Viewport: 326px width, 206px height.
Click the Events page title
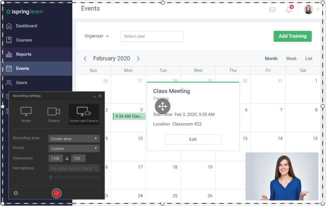pyautogui.click(x=90, y=8)
